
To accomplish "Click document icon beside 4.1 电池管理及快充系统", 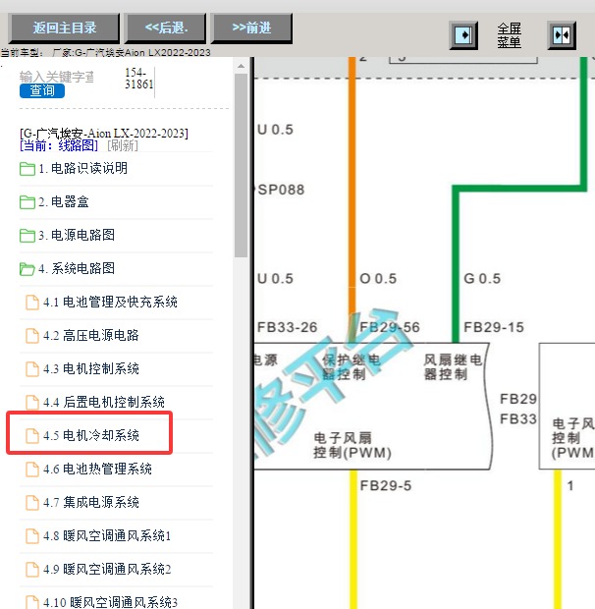I will click(x=31, y=303).
